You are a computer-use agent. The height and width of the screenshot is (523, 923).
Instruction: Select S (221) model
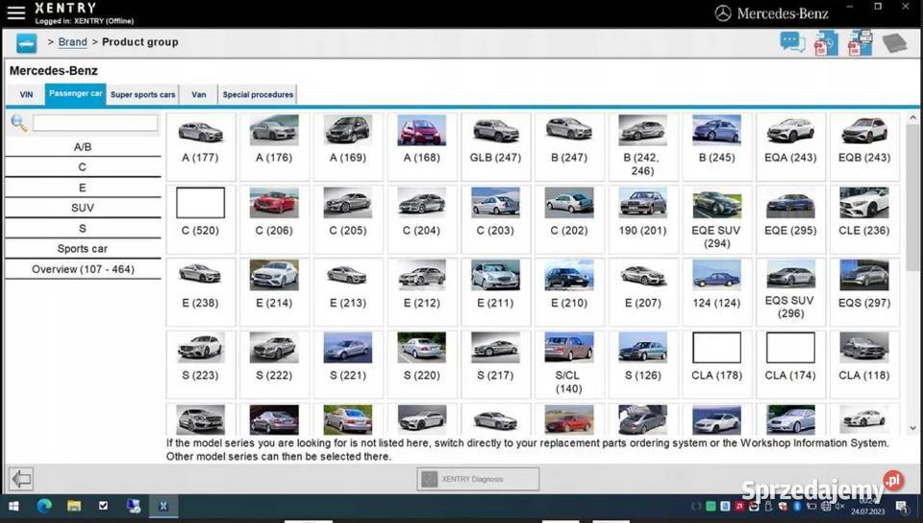348,364
